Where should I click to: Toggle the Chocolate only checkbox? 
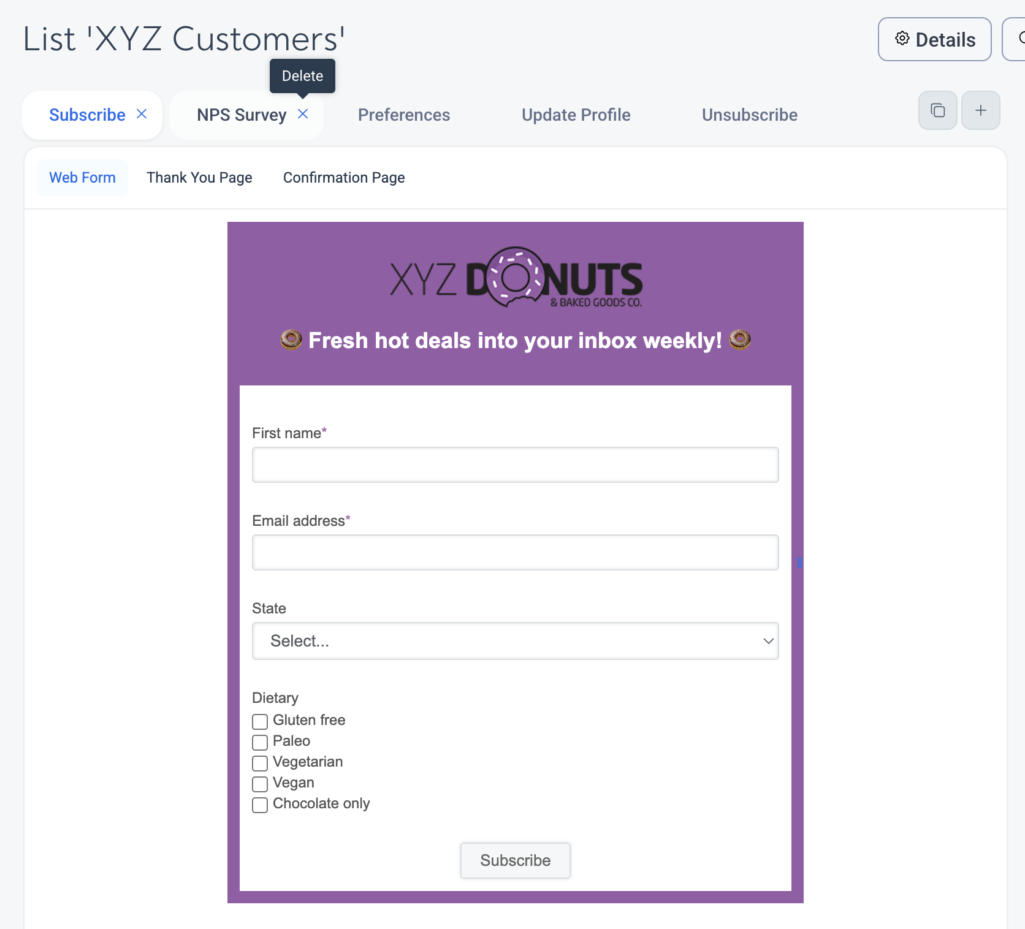point(260,805)
